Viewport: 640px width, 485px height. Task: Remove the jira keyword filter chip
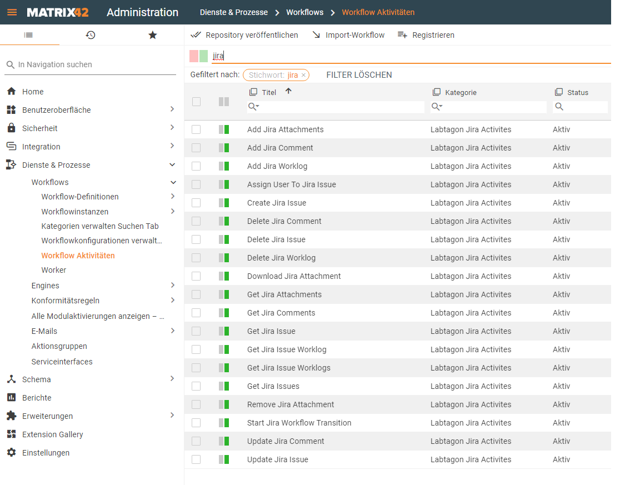pyautogui.click(x=303, y=75)
